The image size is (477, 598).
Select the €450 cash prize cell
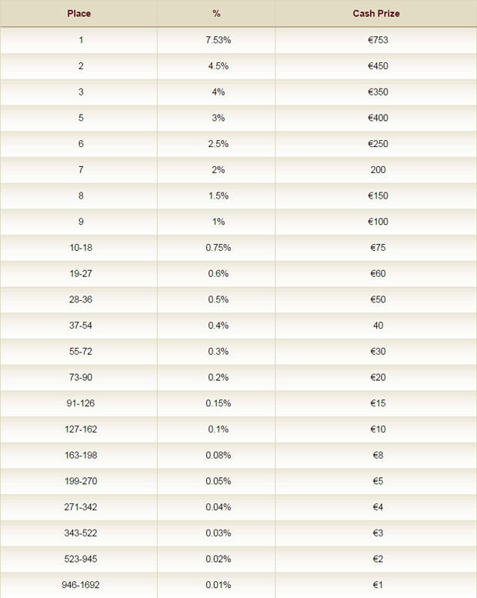tap(378, 66)
